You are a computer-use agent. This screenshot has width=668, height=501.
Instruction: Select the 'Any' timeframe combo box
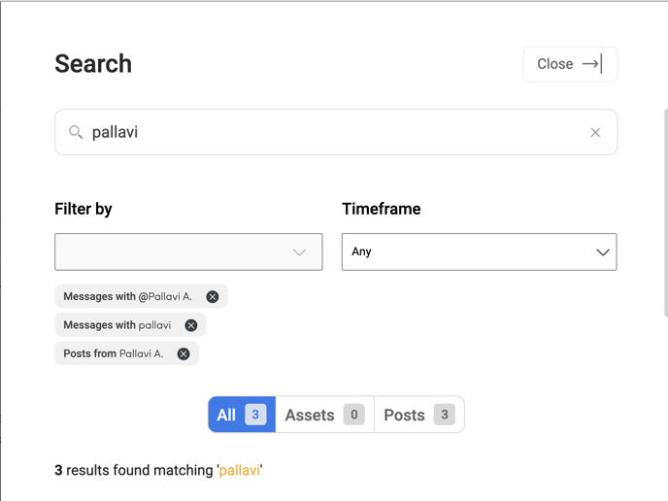(x=480, y=251)
